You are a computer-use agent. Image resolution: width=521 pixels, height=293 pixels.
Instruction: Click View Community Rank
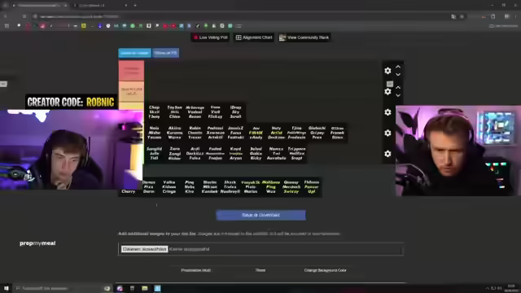[304, 37]
